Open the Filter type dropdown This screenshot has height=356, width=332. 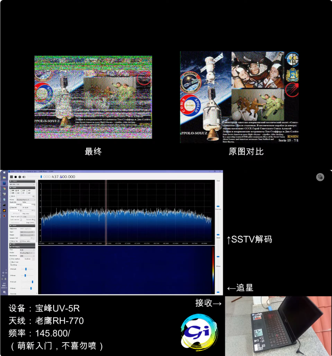pyautogui.click(x=26, y=200)
